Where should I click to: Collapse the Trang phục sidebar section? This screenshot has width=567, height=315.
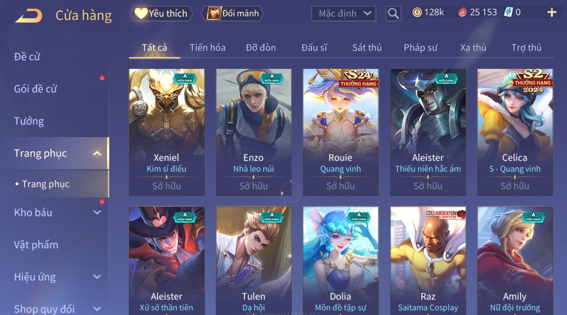[97, 153]
